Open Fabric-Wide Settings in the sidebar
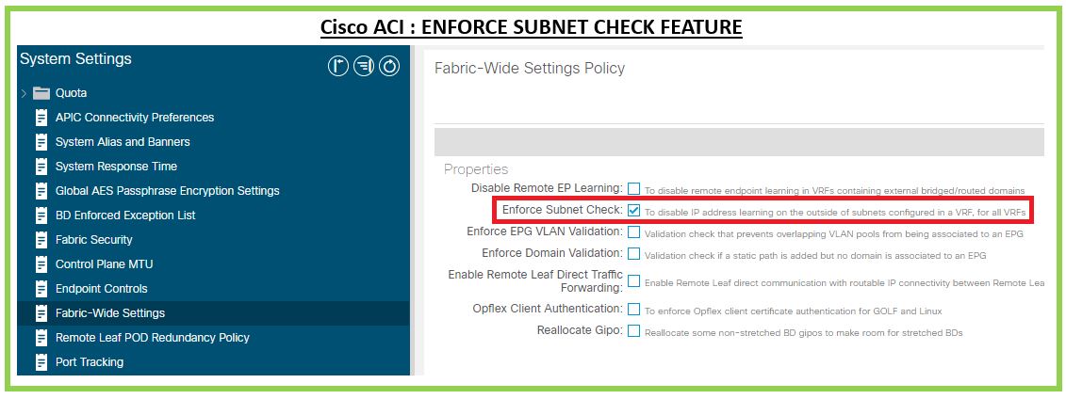1066x399 pixels. pos(110,313)
